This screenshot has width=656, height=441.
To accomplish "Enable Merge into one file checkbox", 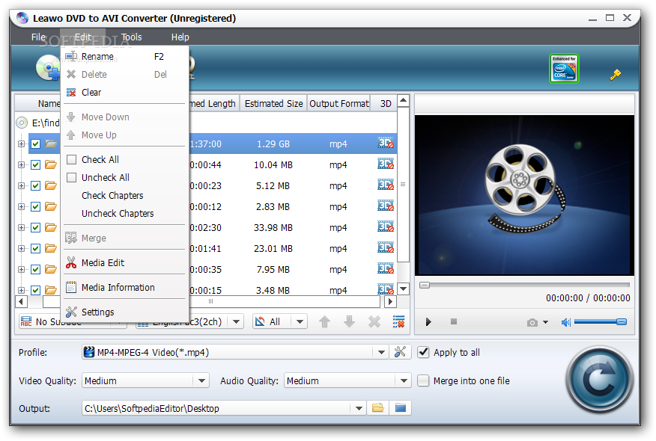I will pos(423,380).
